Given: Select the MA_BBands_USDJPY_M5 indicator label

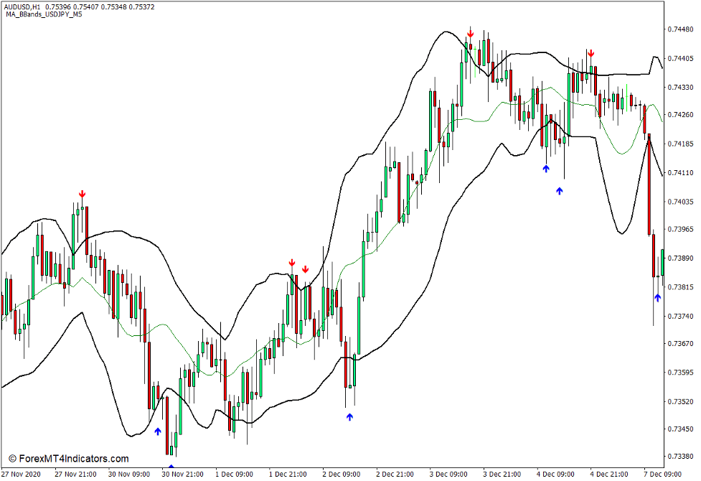Looking at the screenshot, I should (x=43, y=14).
